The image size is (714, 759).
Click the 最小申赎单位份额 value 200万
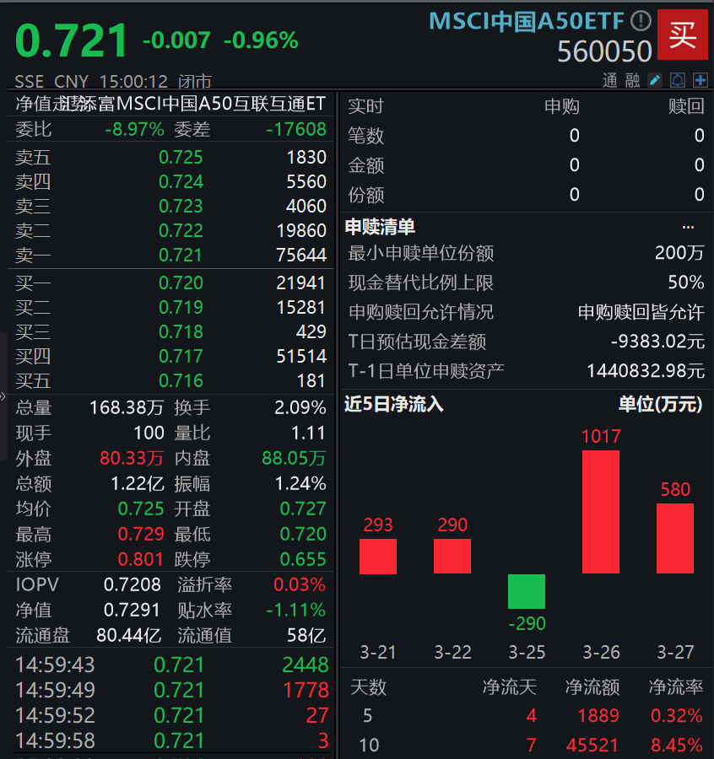coord(679,253)
